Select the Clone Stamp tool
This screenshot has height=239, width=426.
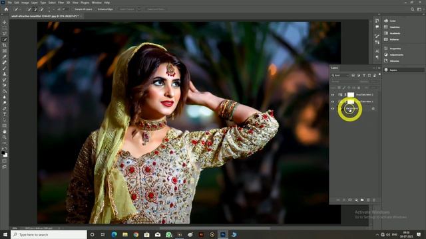[5, 74]
